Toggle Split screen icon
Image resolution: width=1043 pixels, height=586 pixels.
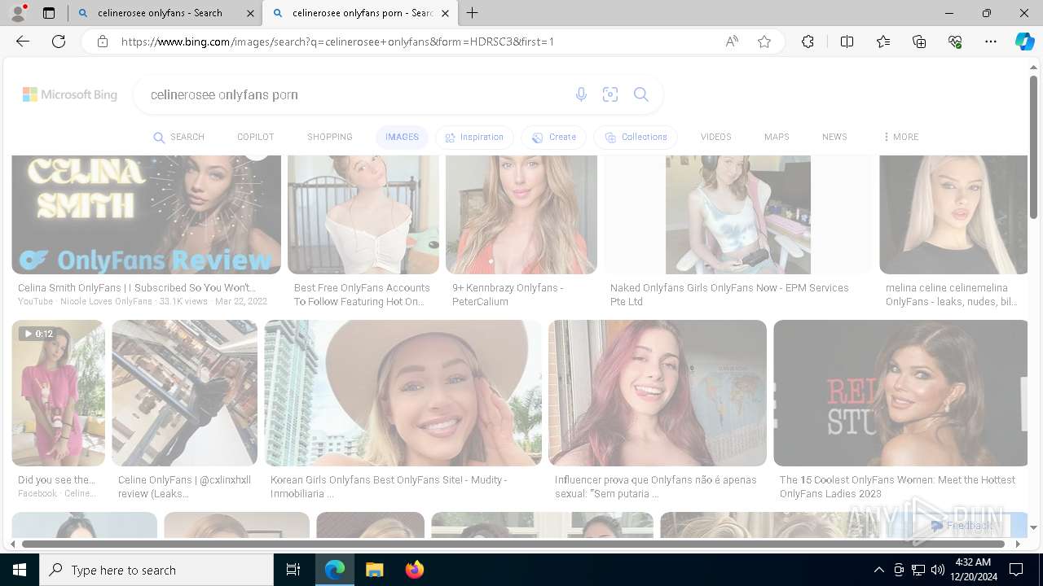point(847,42)
